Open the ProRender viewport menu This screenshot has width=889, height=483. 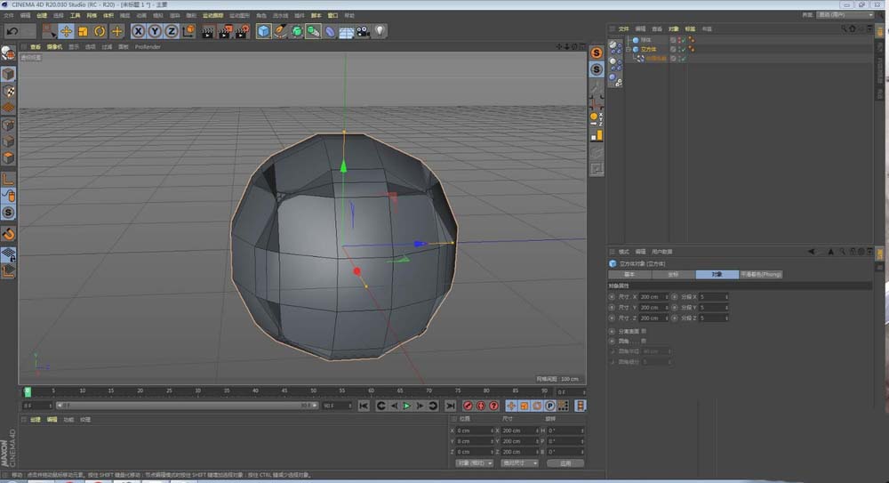coord(147,47)
